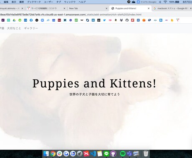Screen dimensions: 192x158
Task: Click the battery status in menu bar
Action: tap(174, 2)
